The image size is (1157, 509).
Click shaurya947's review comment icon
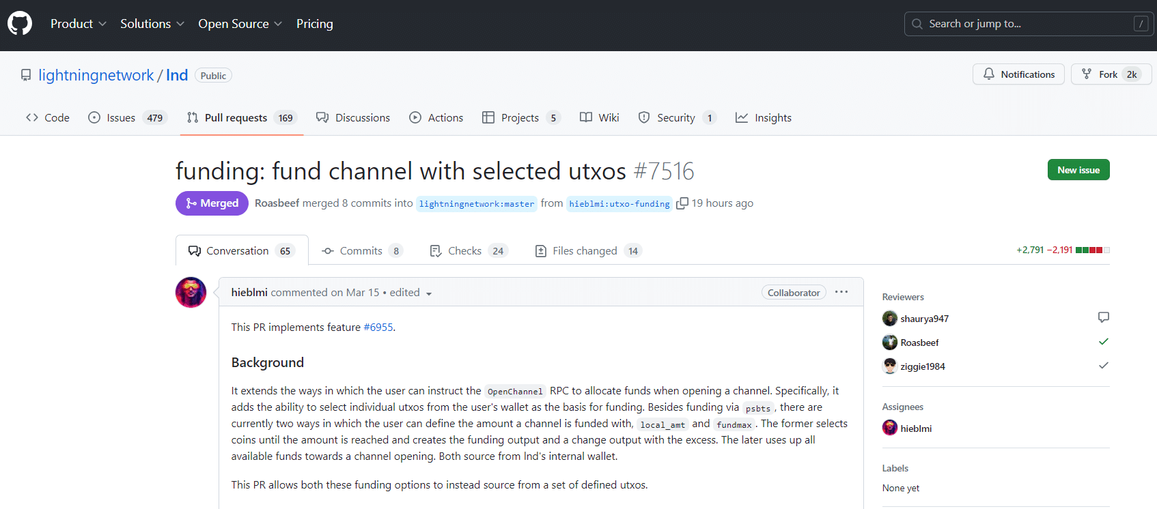pyautogui.click(x=1104, y=317)
